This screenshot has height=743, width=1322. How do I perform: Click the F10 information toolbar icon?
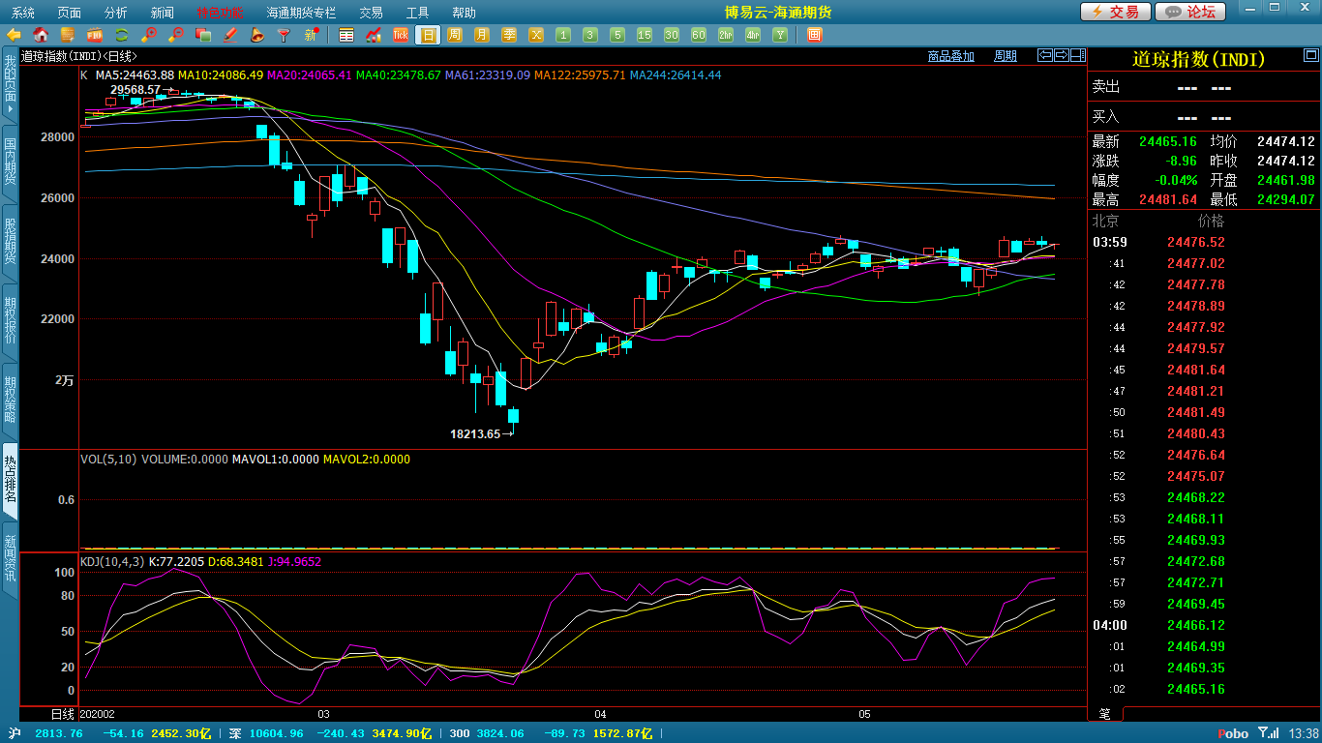pyautogui.click(x=95, y=35)
